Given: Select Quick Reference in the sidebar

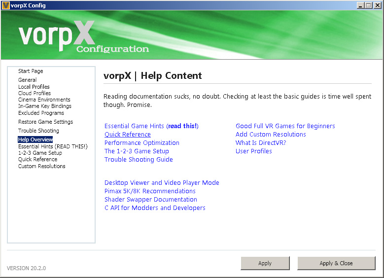Looking at the screenshot, I should coord(37,159).
